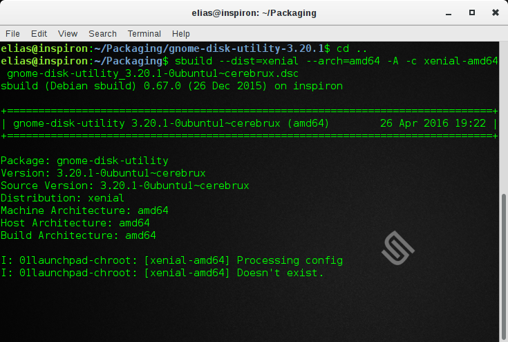Click the title bar text elias@inspiron: ~/Packaging
Image resolution: width=508 pixels, height=342 pixels.
(254, 12)
